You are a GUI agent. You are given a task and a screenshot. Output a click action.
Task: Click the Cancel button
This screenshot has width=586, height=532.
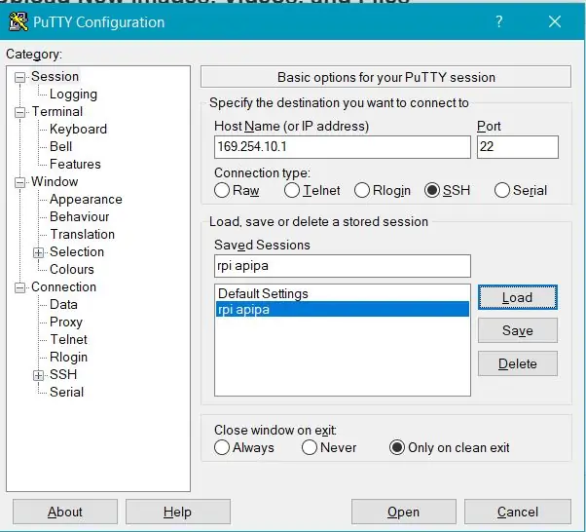(518, 512)
